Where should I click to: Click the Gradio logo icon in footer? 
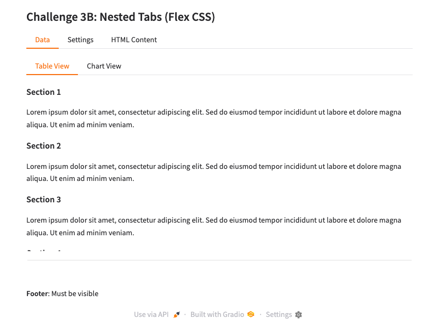coord(251,315)
